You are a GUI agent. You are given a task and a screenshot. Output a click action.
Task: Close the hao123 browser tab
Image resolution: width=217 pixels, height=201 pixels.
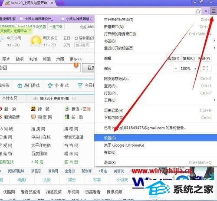(x=52, y=3)
